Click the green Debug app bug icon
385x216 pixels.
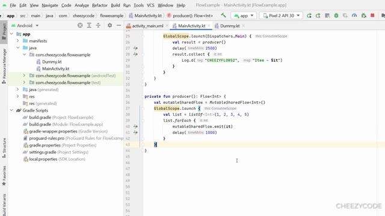tap(336, 16)
